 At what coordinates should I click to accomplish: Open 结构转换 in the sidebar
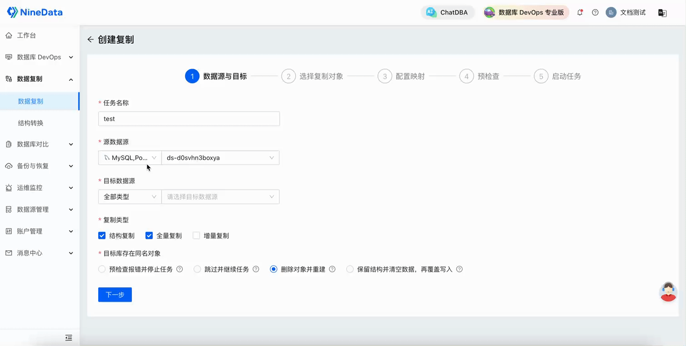coord(30,123)
